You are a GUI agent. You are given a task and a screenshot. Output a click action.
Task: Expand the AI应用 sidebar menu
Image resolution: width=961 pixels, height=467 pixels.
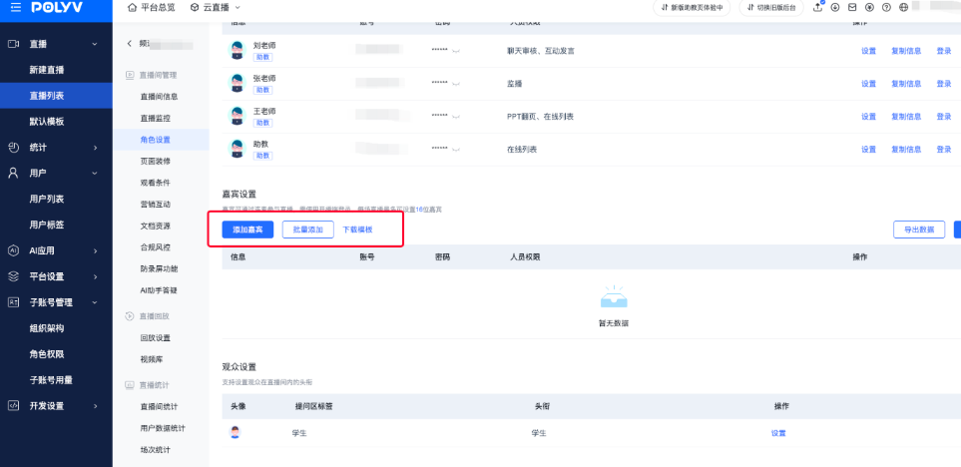95,250
